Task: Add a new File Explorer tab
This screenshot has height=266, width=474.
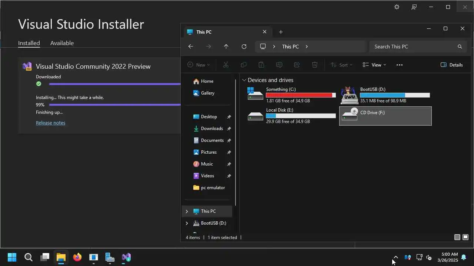Action: (281, 32)
